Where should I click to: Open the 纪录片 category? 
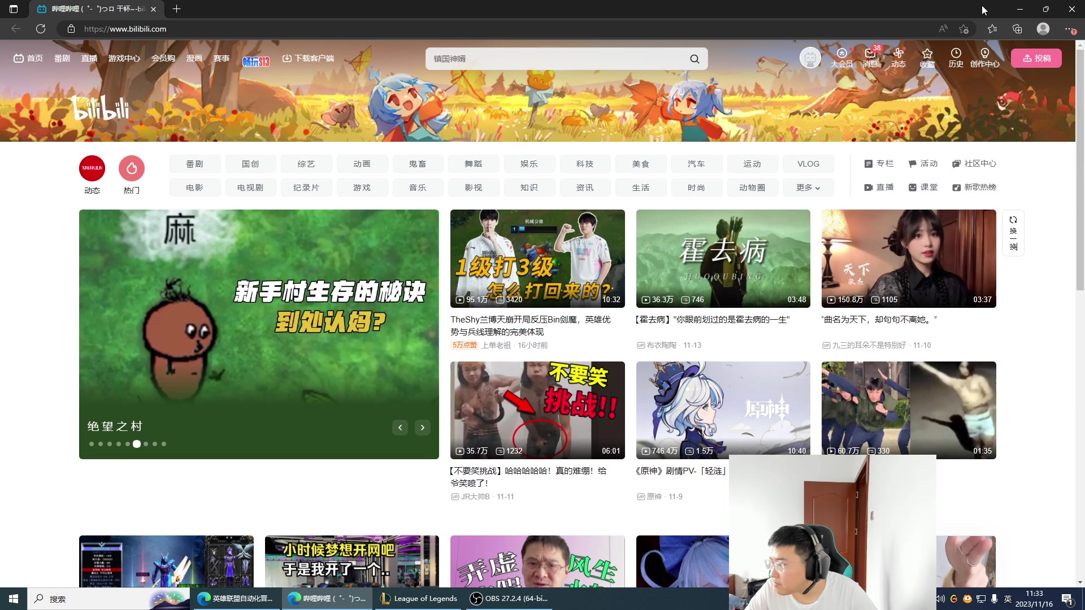306,188
